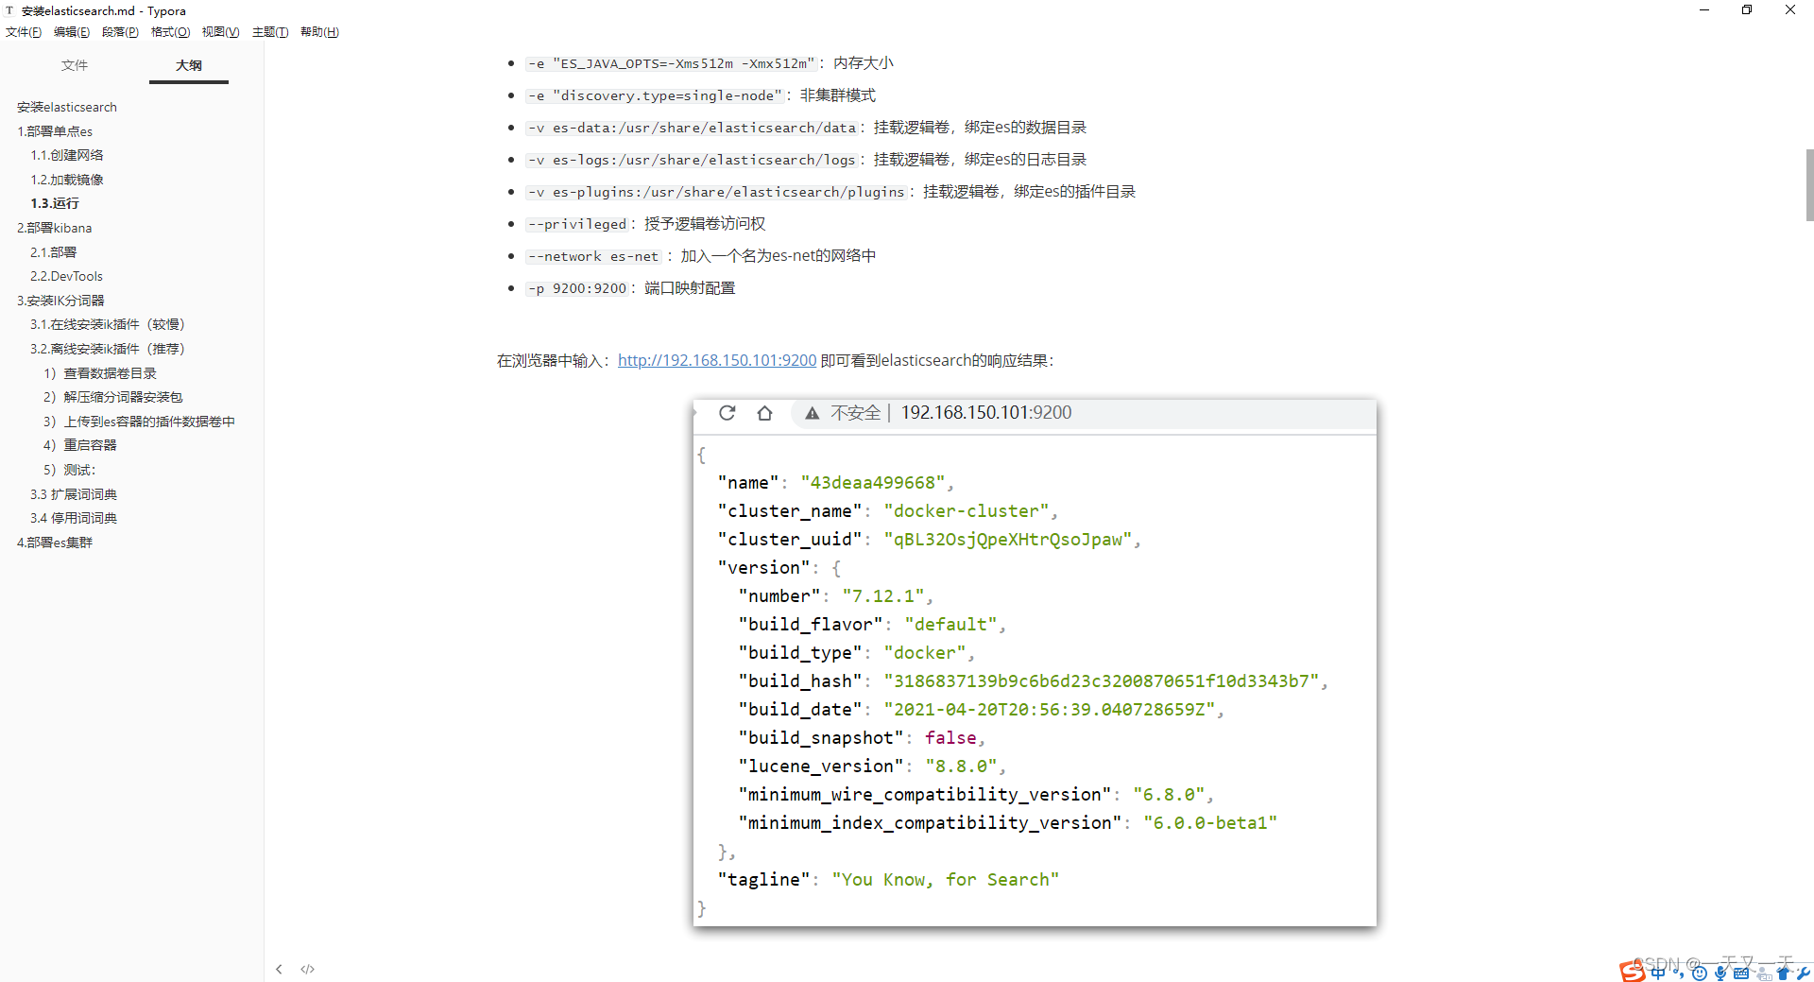The image size is (1814, 982).
Task: Collapse the sidebar with the left arrow icon
Action: click(x=279, y=969)
